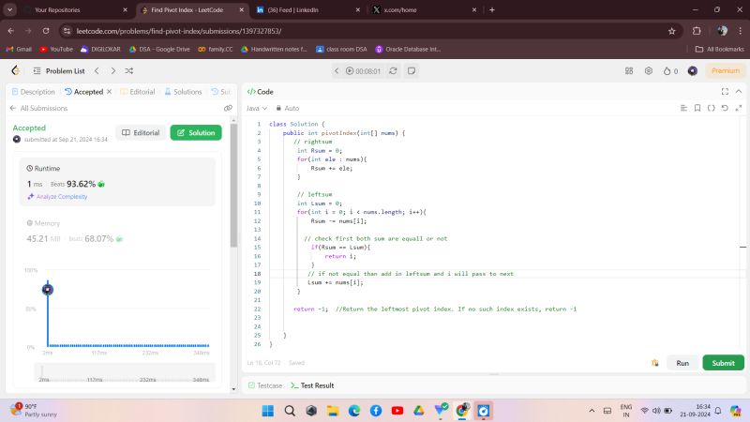Select the Memory stats card

pos(118,232)
